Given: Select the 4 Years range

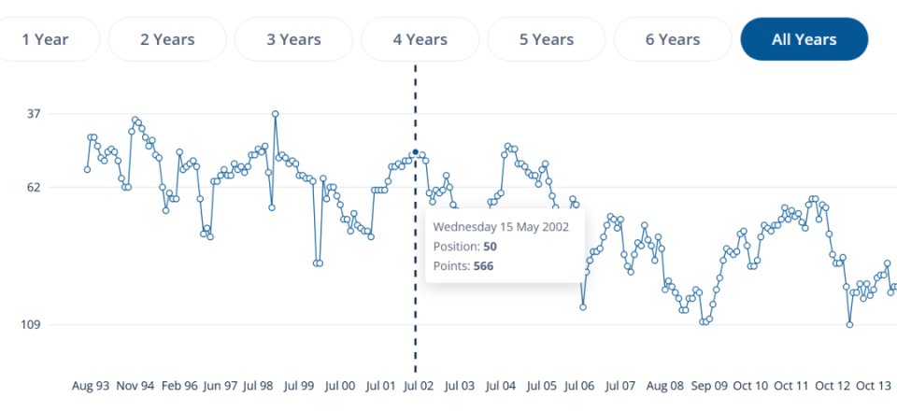Looking at the screenshot, I should [420, 39].
